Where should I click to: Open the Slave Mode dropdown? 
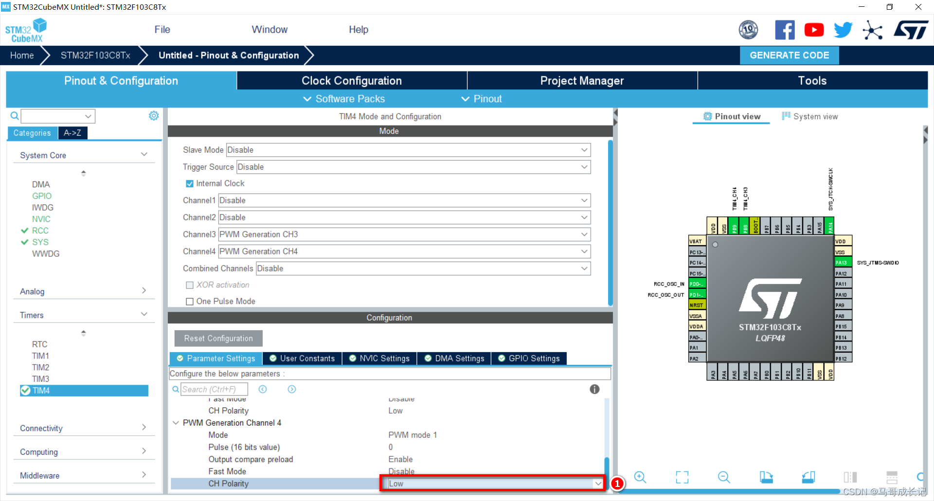(408, 150)
